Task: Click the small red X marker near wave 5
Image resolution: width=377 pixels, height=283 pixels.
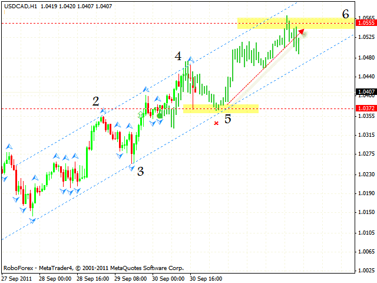Action: click(216, 123)
